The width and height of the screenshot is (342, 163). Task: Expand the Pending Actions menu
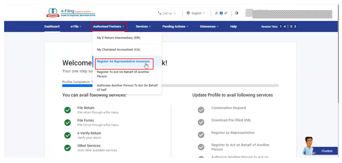pos(175,27)
